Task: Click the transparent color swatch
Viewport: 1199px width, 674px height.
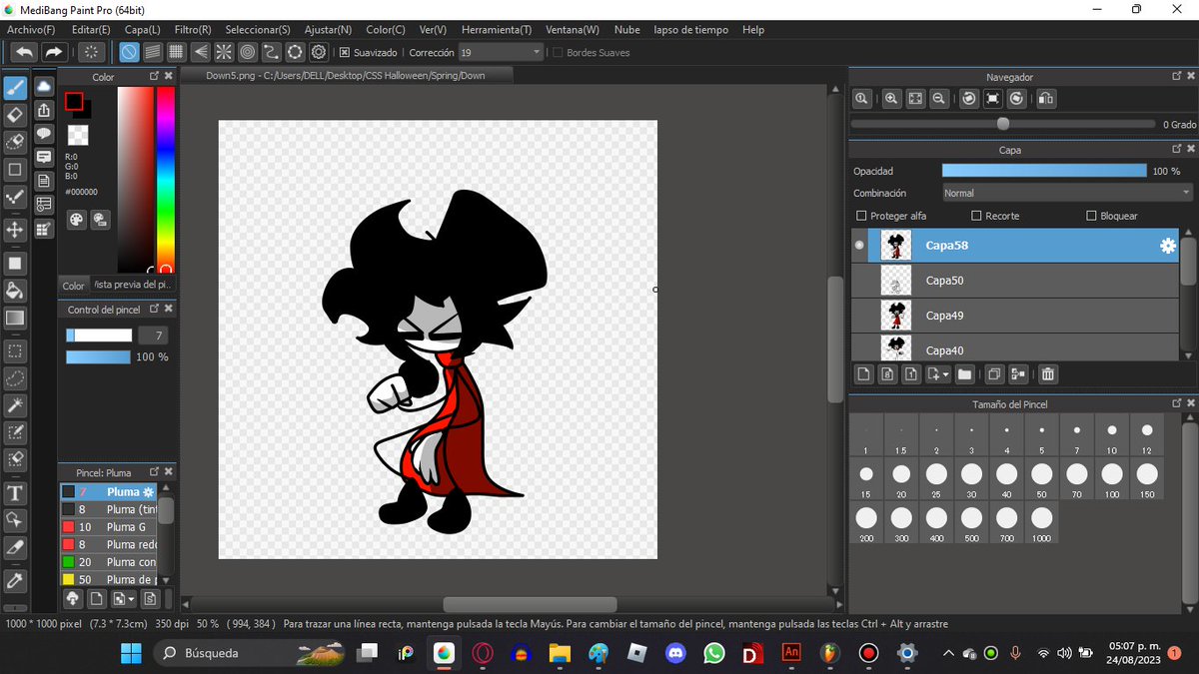Action: (77, 135)
